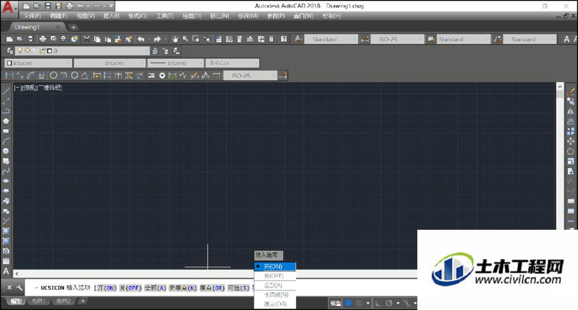This screenshot has height=310, width=578.
Task: Select the Pan hand tool
Action: pyautogui.click(x=175, y=39)
